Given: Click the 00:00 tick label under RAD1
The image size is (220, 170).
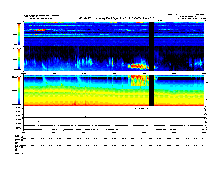Looking at the screenshot, I should (x=23, y=73).
